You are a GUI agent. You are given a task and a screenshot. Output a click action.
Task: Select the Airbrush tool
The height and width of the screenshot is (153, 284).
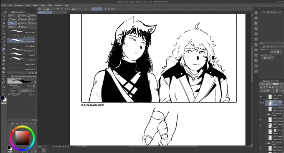pos(3,53)
